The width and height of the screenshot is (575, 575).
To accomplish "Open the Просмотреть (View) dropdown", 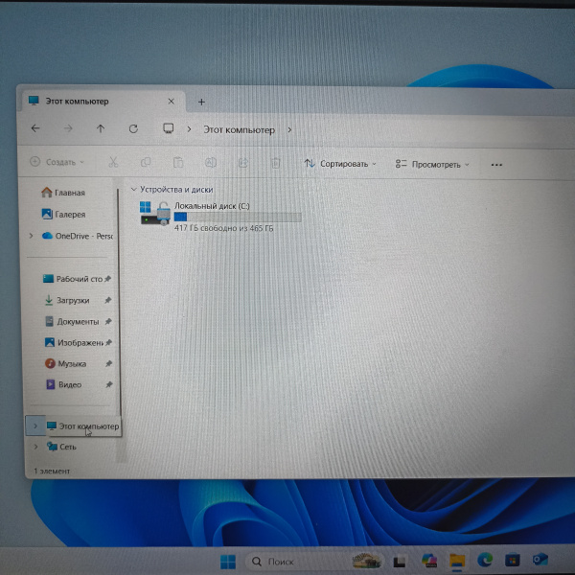I will point(432,164).
